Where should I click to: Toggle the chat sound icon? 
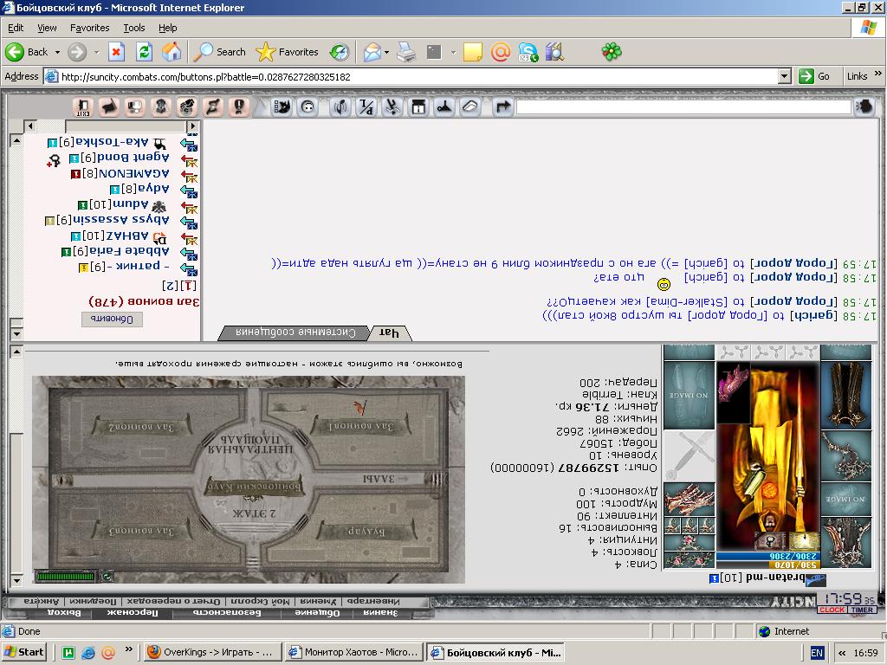click(x=340, y=107)
